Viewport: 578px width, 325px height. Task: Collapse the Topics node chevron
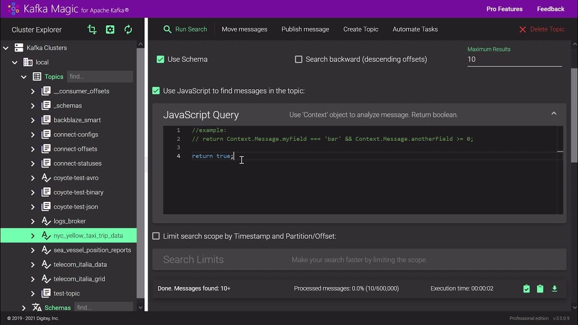point(24,77)
